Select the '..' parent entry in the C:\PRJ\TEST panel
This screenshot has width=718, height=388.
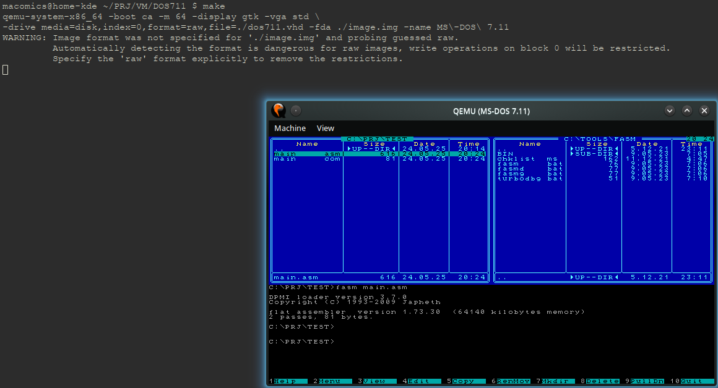pos(380,149)
